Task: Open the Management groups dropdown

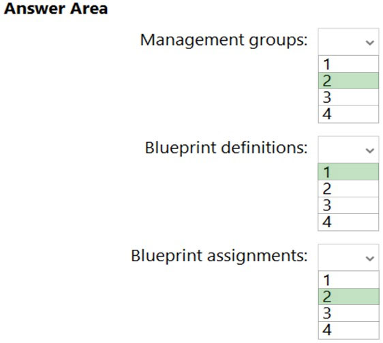Action: coord(348,42)
